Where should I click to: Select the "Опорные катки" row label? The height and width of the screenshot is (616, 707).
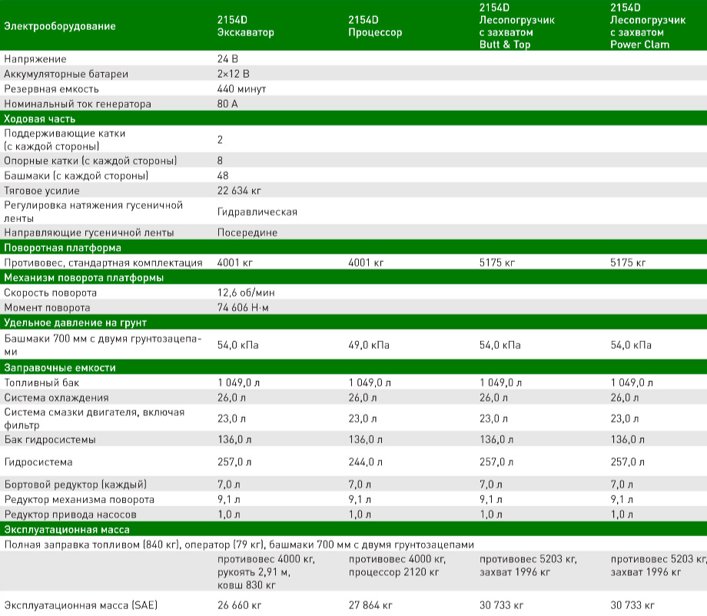[x=90, y=161]
